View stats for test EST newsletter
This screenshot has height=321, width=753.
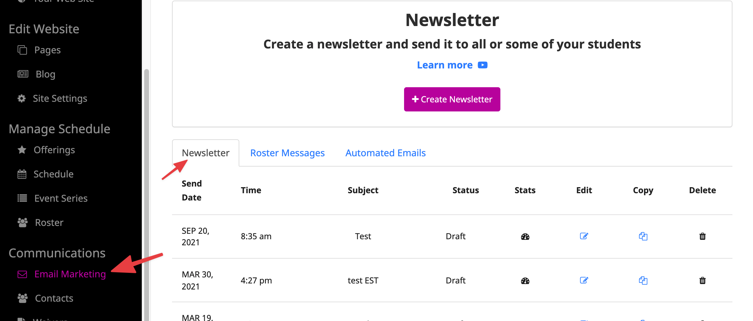525,281
